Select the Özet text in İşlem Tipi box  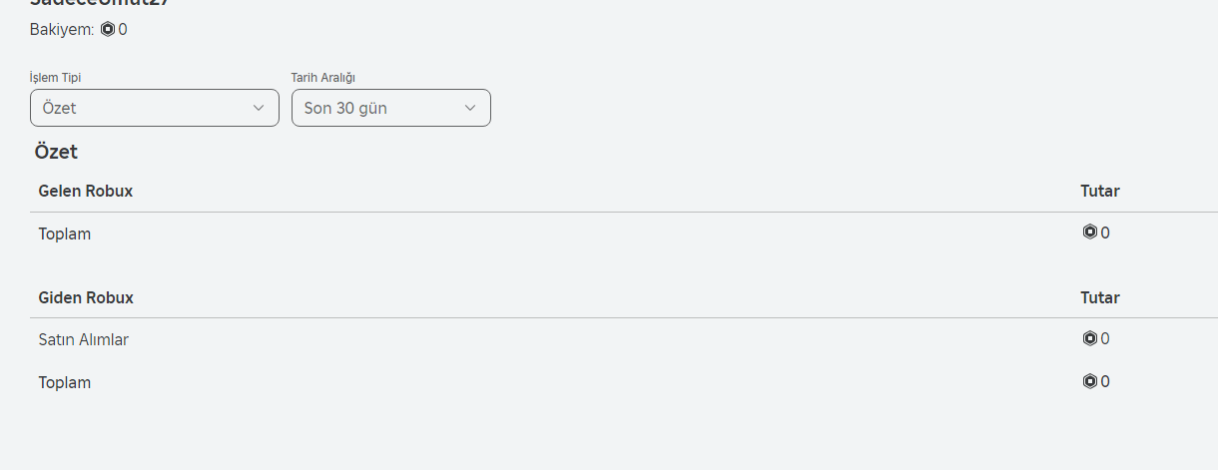click(60, 108)
